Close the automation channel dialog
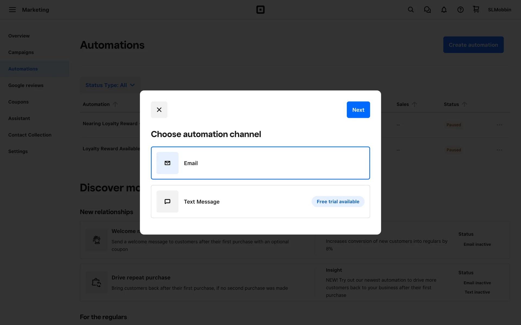The height and width of the screenshot is (325, 521). click(x=159, y=110)
